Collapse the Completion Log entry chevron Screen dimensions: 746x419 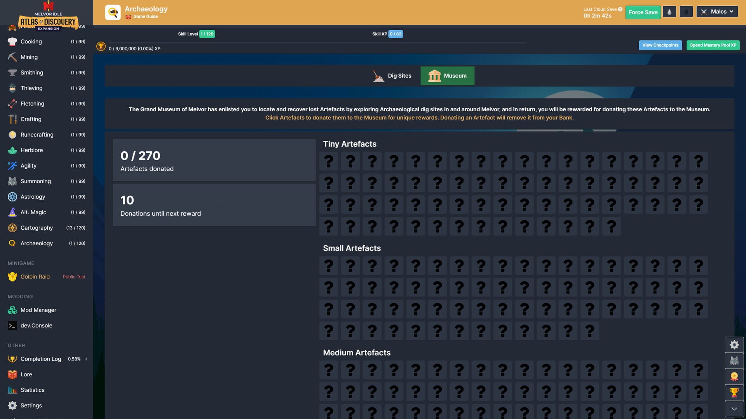click(x=86, y=359)
